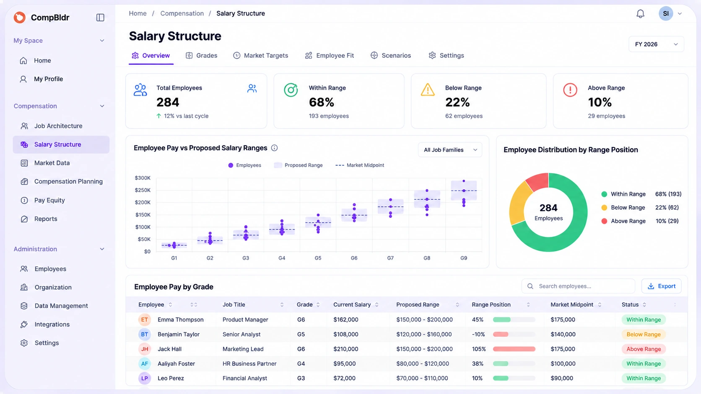This screenshot has width=701, height=394.
Task: Click Aaliyah Foster's AF avatar
Action: [144, 363]
